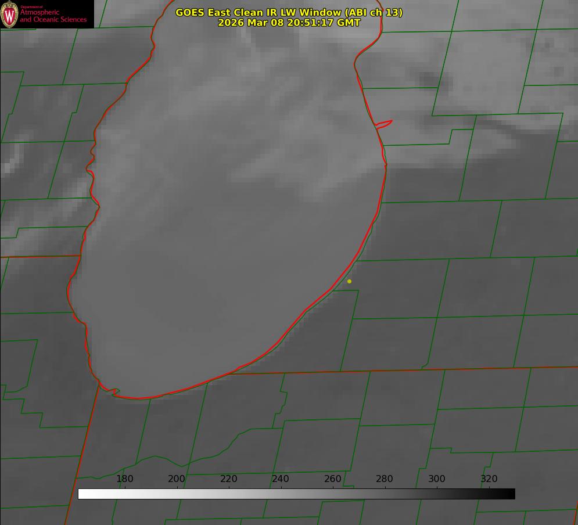The image size is (578, 525).
Task: Click the 320 colorbar label
Action: click(x=489, y=479)
